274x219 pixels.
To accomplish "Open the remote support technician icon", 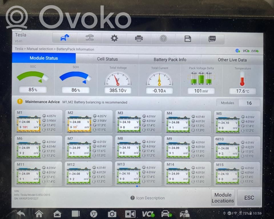I will point(185,214).
